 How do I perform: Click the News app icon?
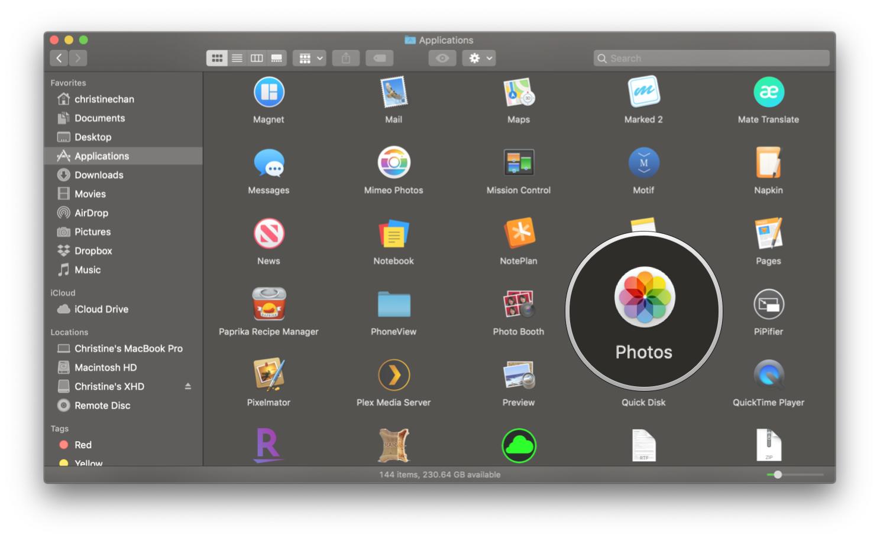coord(268,233)
